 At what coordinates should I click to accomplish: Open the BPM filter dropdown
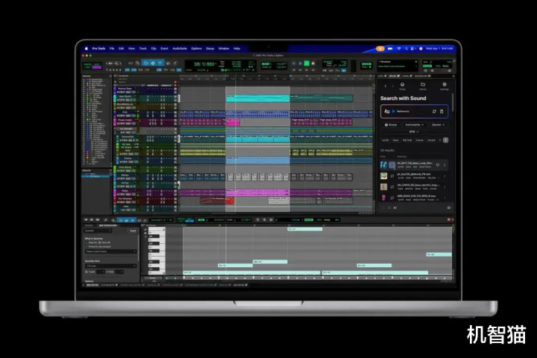413,132
